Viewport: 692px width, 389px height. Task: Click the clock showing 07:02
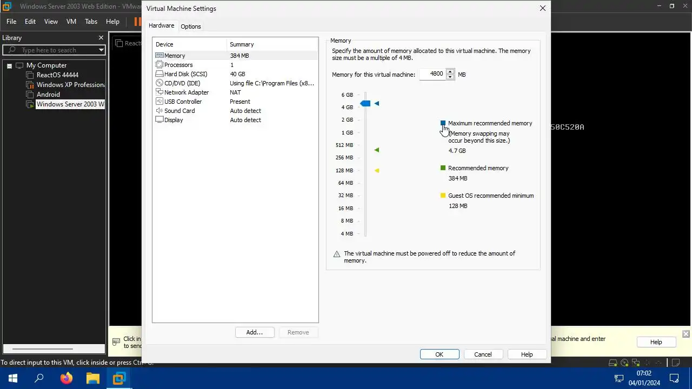point(644,373)
